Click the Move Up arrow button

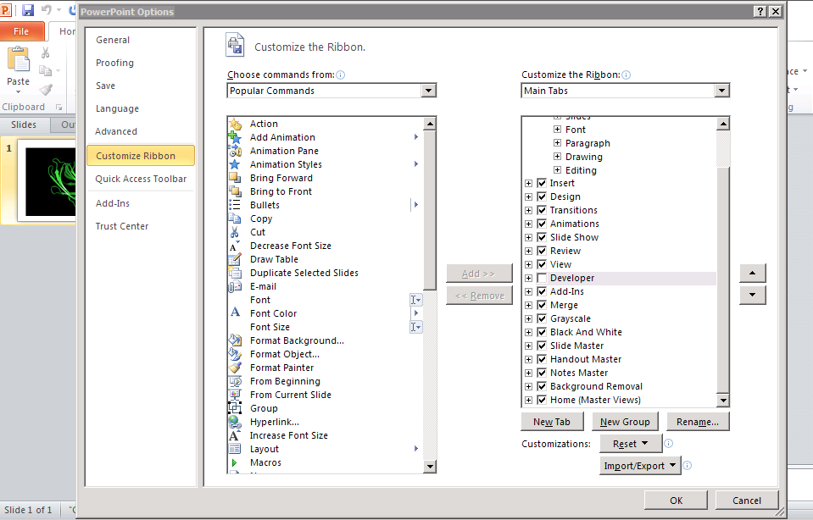pos(753,274)
